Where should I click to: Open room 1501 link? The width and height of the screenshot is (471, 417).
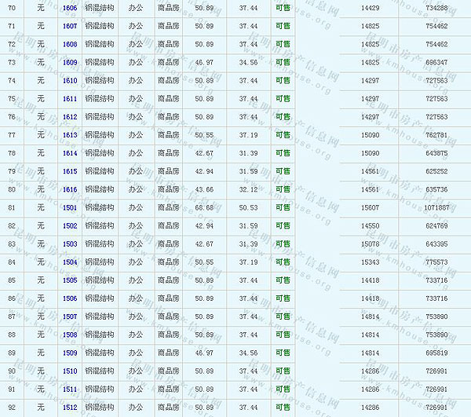tap(70, 208)
